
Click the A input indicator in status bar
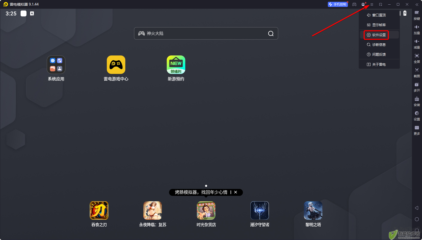tap(32, 14)
